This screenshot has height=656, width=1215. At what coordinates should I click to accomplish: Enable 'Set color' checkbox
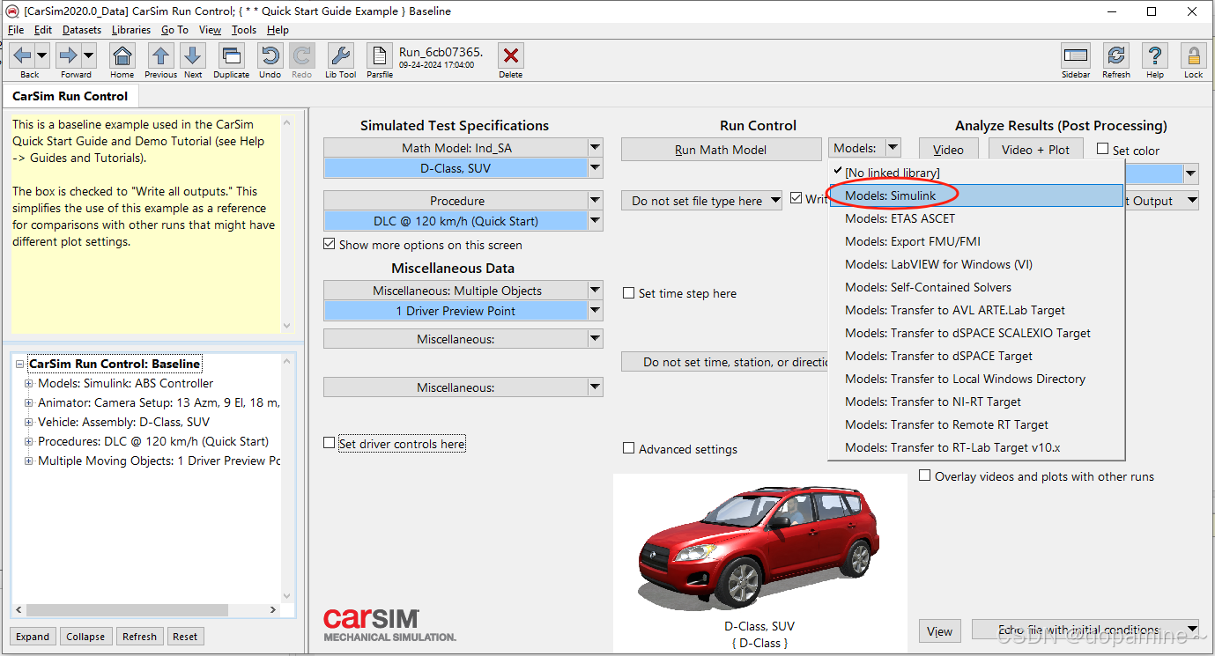[1103, 150]
